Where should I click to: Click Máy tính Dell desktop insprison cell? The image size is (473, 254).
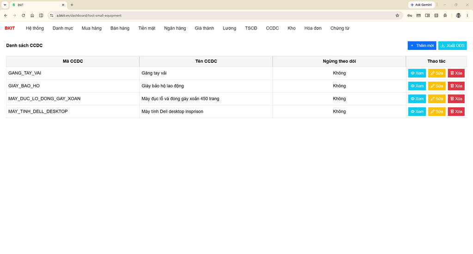pyautogui.click(x=206, y=112)
